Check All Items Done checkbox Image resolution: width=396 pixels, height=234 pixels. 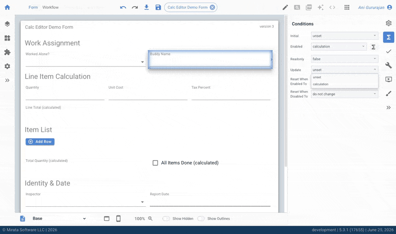coord(155,163)
